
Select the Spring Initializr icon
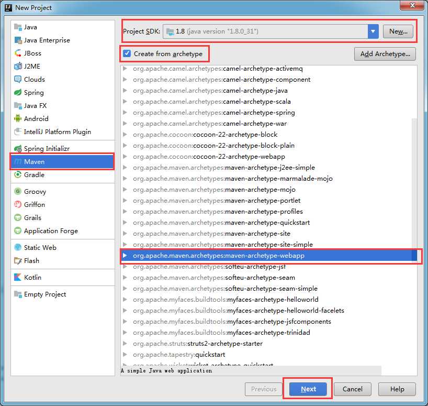pos(18,149)
